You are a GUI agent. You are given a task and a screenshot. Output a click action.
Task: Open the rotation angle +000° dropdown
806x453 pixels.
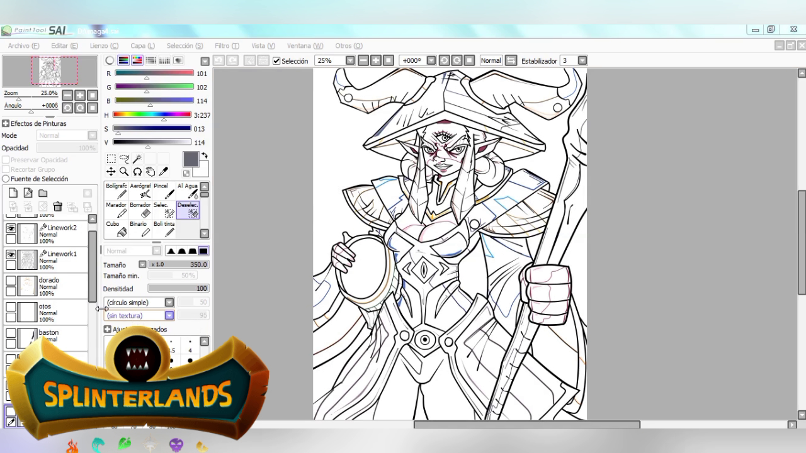click(431, 60)
